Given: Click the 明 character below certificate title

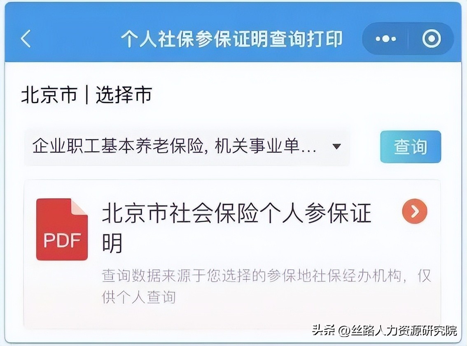Looking at the screenshot, I should pos(112,243).
